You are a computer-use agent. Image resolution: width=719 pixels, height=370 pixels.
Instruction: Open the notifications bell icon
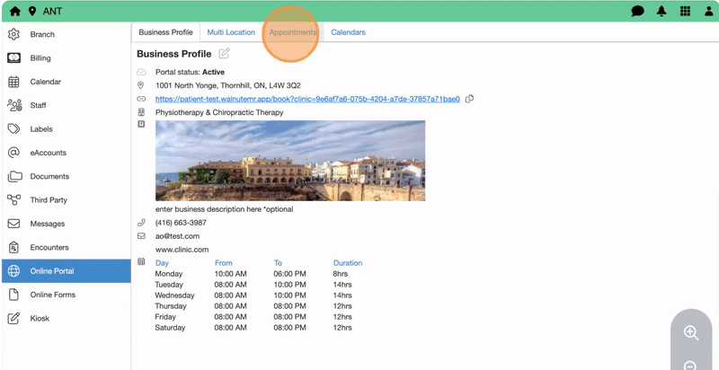tap(661, 12)
